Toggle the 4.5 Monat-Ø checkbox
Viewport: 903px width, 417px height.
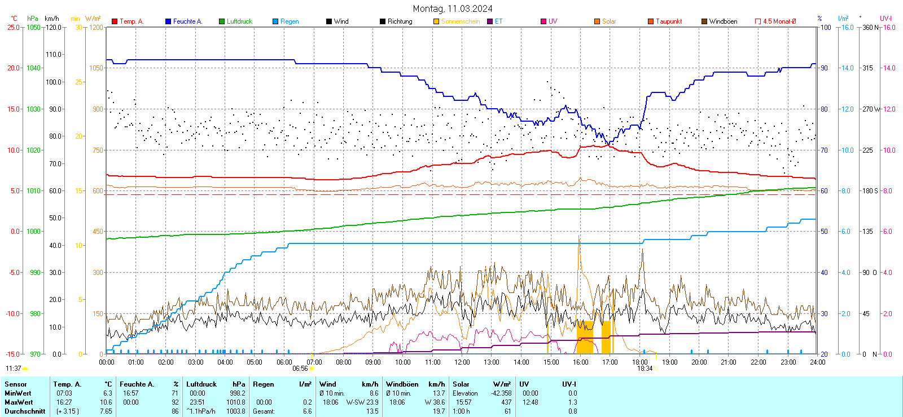[x=758, y=21]
